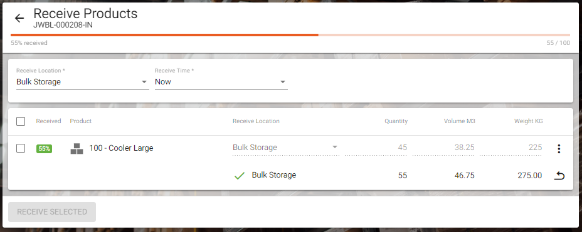Viewport: 582px width, 232px height.
Task: Edit the Weight KG field showing 225
Action: coord(511,148)
